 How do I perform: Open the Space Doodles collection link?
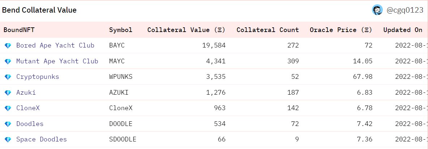42,139
